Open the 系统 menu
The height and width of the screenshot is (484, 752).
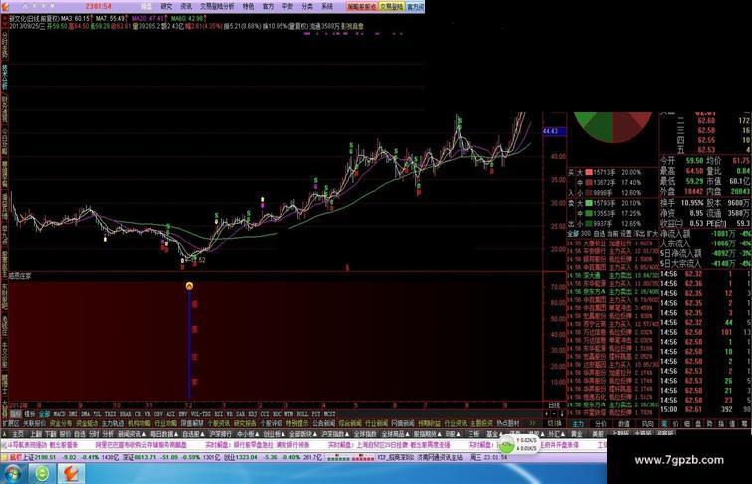(327, 6)
